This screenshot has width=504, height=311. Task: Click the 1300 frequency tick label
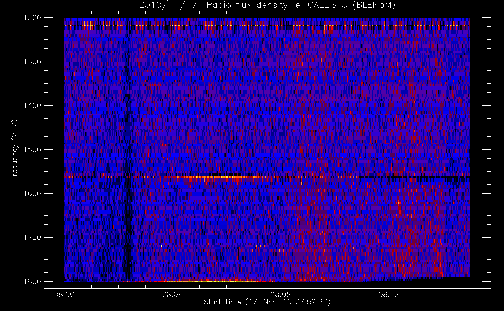(x=32, y=61)
